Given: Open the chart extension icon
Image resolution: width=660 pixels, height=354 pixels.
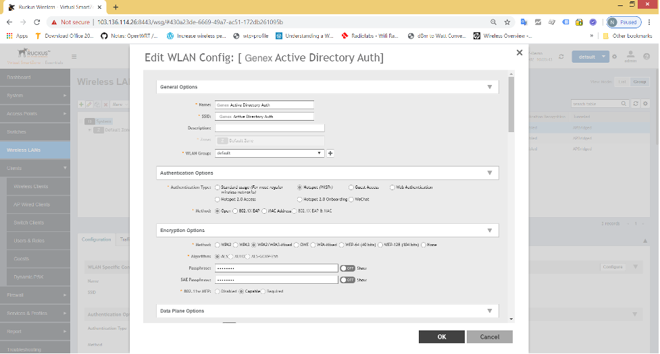Looking at the screenshot, I should click(x=538, y=22).
